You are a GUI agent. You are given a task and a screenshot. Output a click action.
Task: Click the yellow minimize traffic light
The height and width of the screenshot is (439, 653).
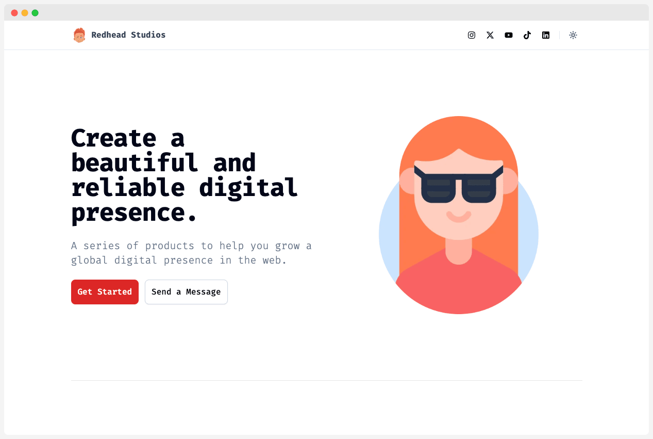24,12
